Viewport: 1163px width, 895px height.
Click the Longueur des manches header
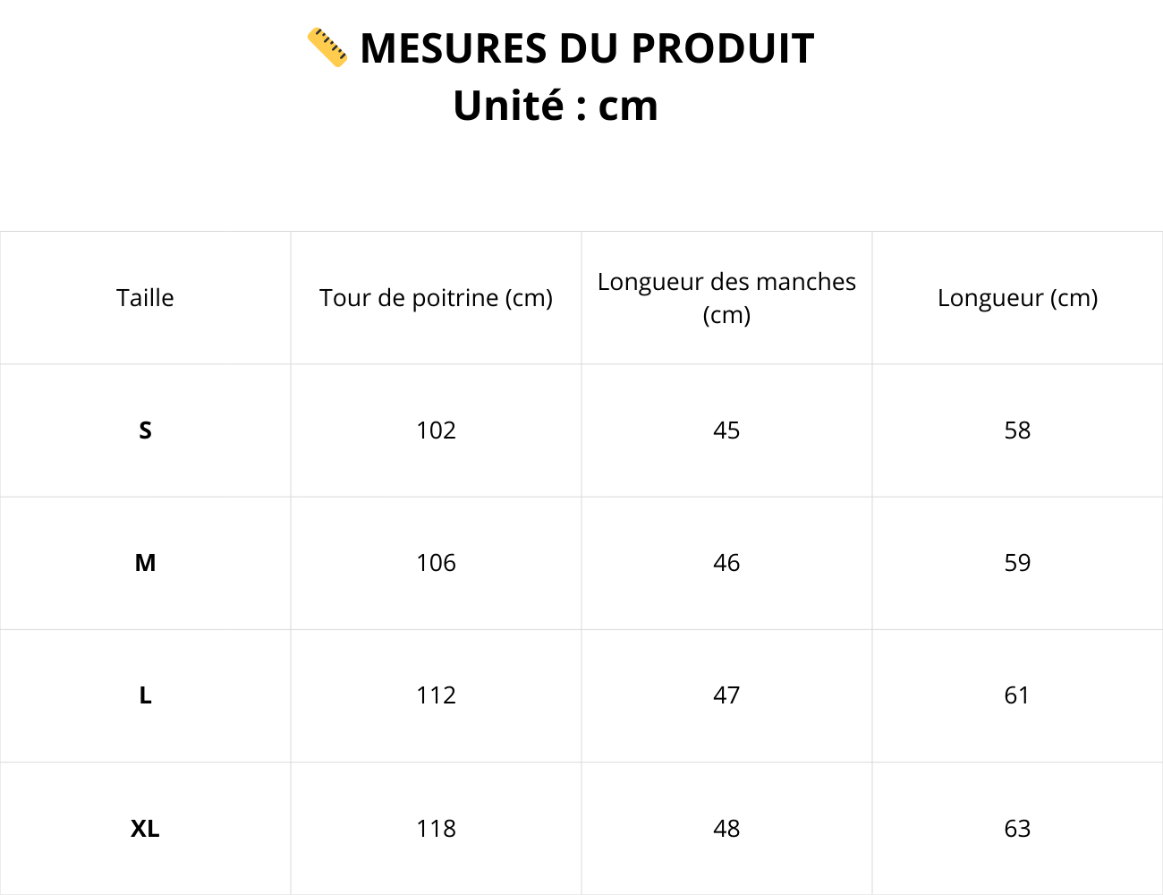point(726,298)
